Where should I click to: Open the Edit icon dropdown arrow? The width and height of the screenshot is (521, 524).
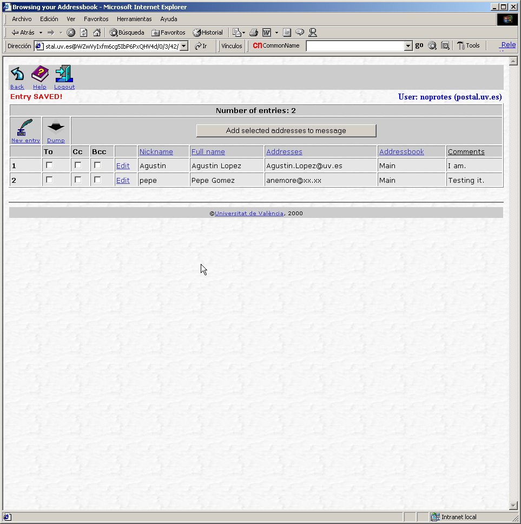[276, 33]
